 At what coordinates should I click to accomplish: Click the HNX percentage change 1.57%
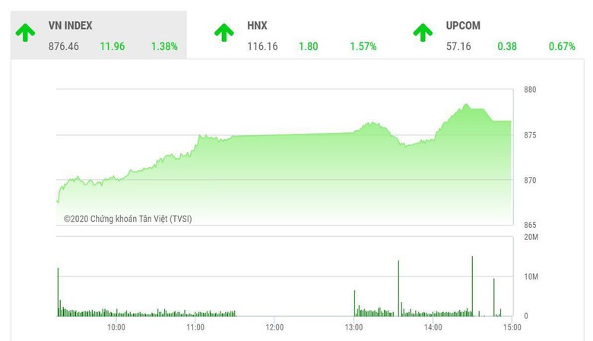point(363,46)
